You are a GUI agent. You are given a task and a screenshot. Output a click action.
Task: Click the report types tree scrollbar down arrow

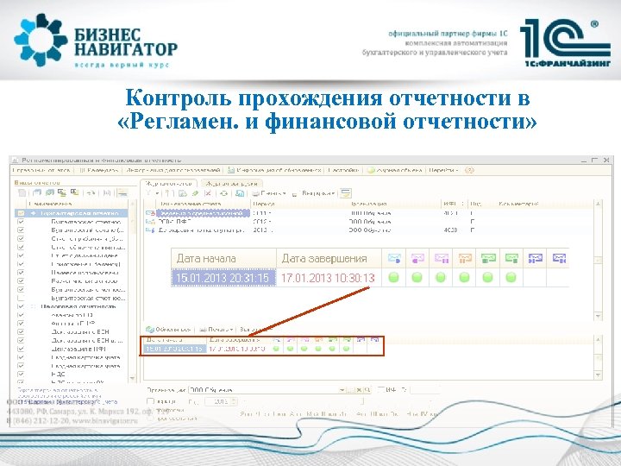[132, 379]
